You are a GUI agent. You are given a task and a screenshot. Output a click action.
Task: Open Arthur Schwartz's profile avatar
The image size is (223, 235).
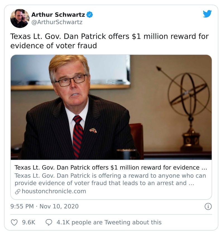click(20, 18)
